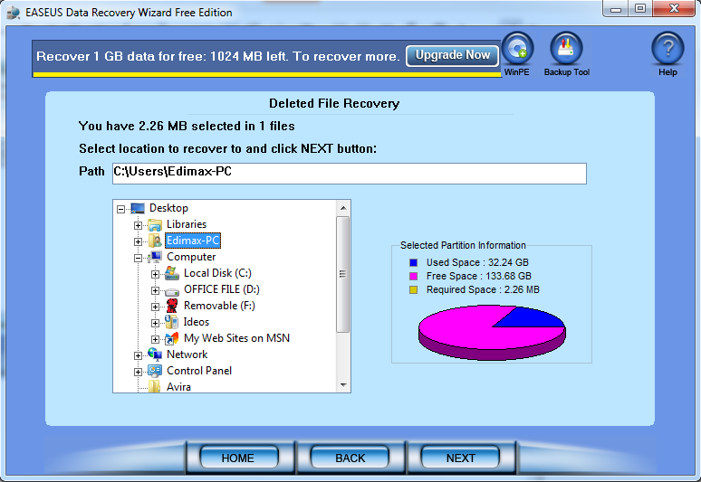Expand the Control Panel node

(139, 372)
